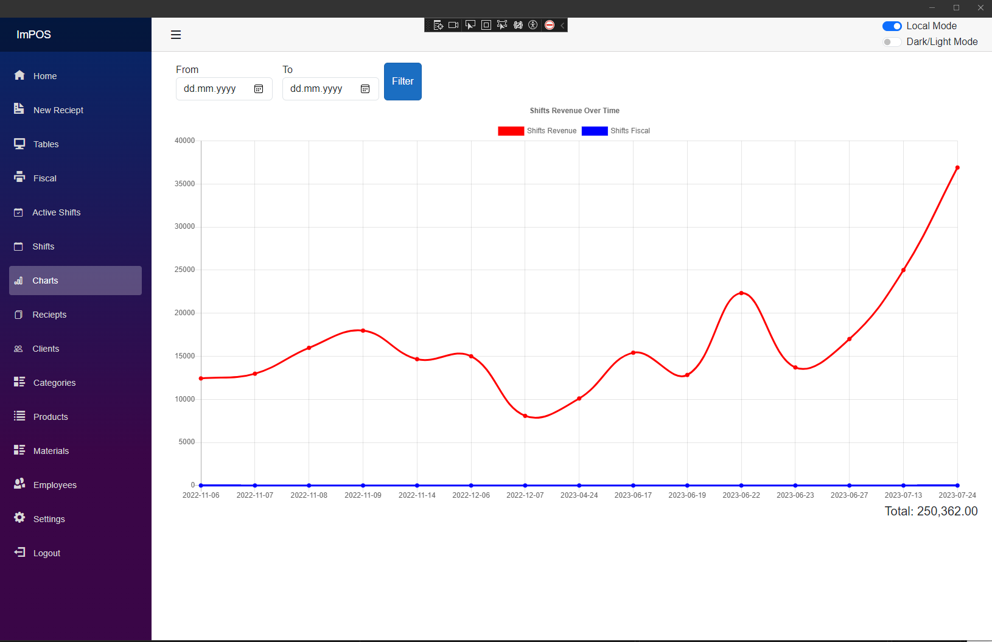Click the Logout arrow icon

coord(19,552)
